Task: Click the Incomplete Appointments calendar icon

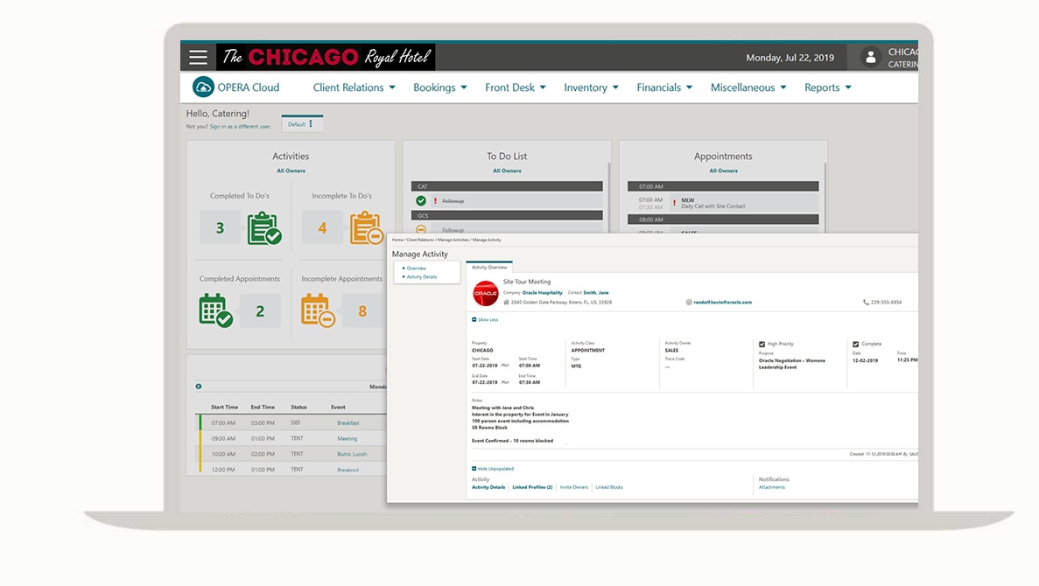Action: coord(318,311)
